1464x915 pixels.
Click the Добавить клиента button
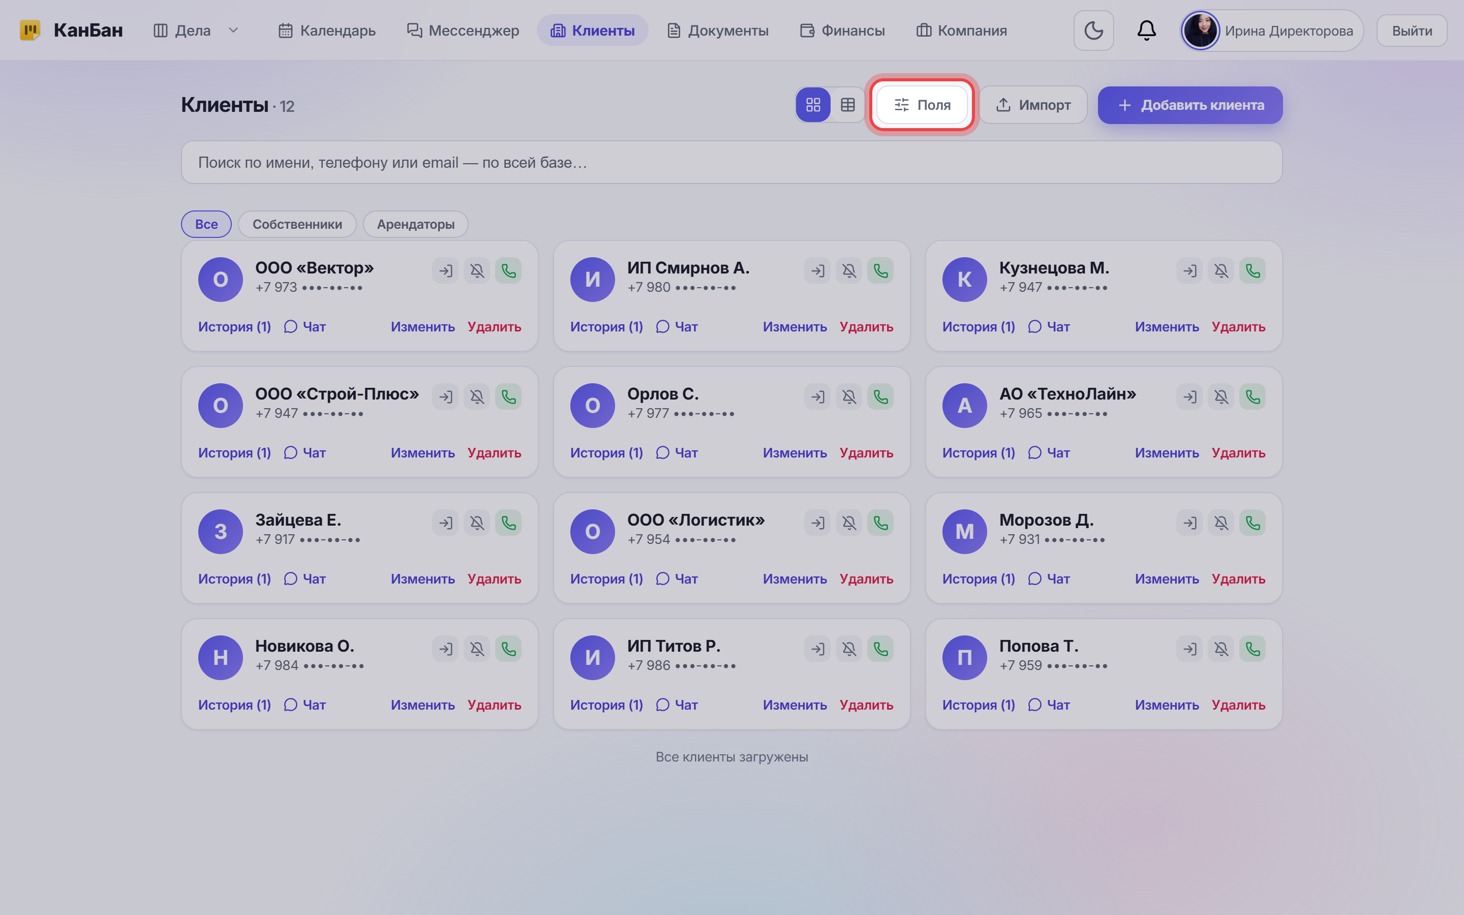pos(1190,105)
